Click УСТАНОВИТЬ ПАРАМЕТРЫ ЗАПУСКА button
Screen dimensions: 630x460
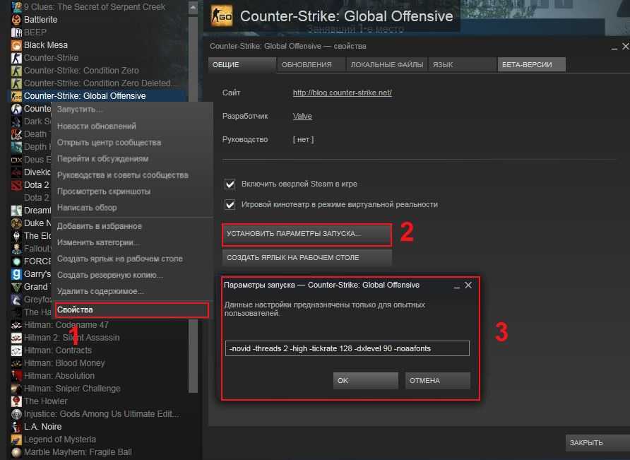tap(307, 234)
